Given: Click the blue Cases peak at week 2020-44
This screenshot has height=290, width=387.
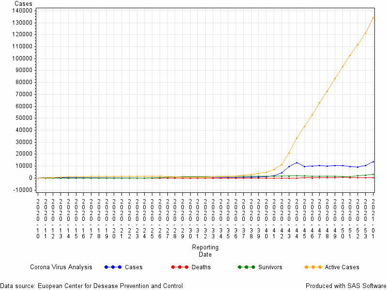Looking at the screenshot, I should (297, 163).
